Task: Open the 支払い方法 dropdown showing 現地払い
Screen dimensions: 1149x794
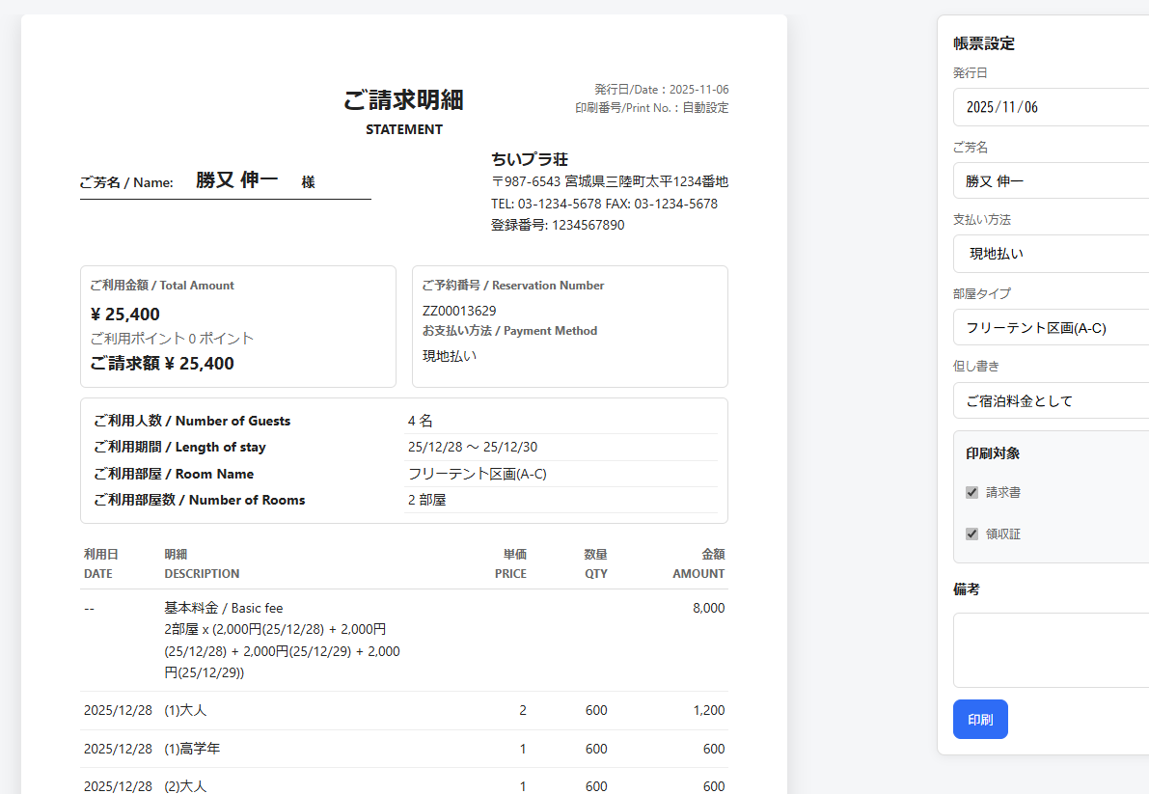Action: click(x=1051, y=254)
